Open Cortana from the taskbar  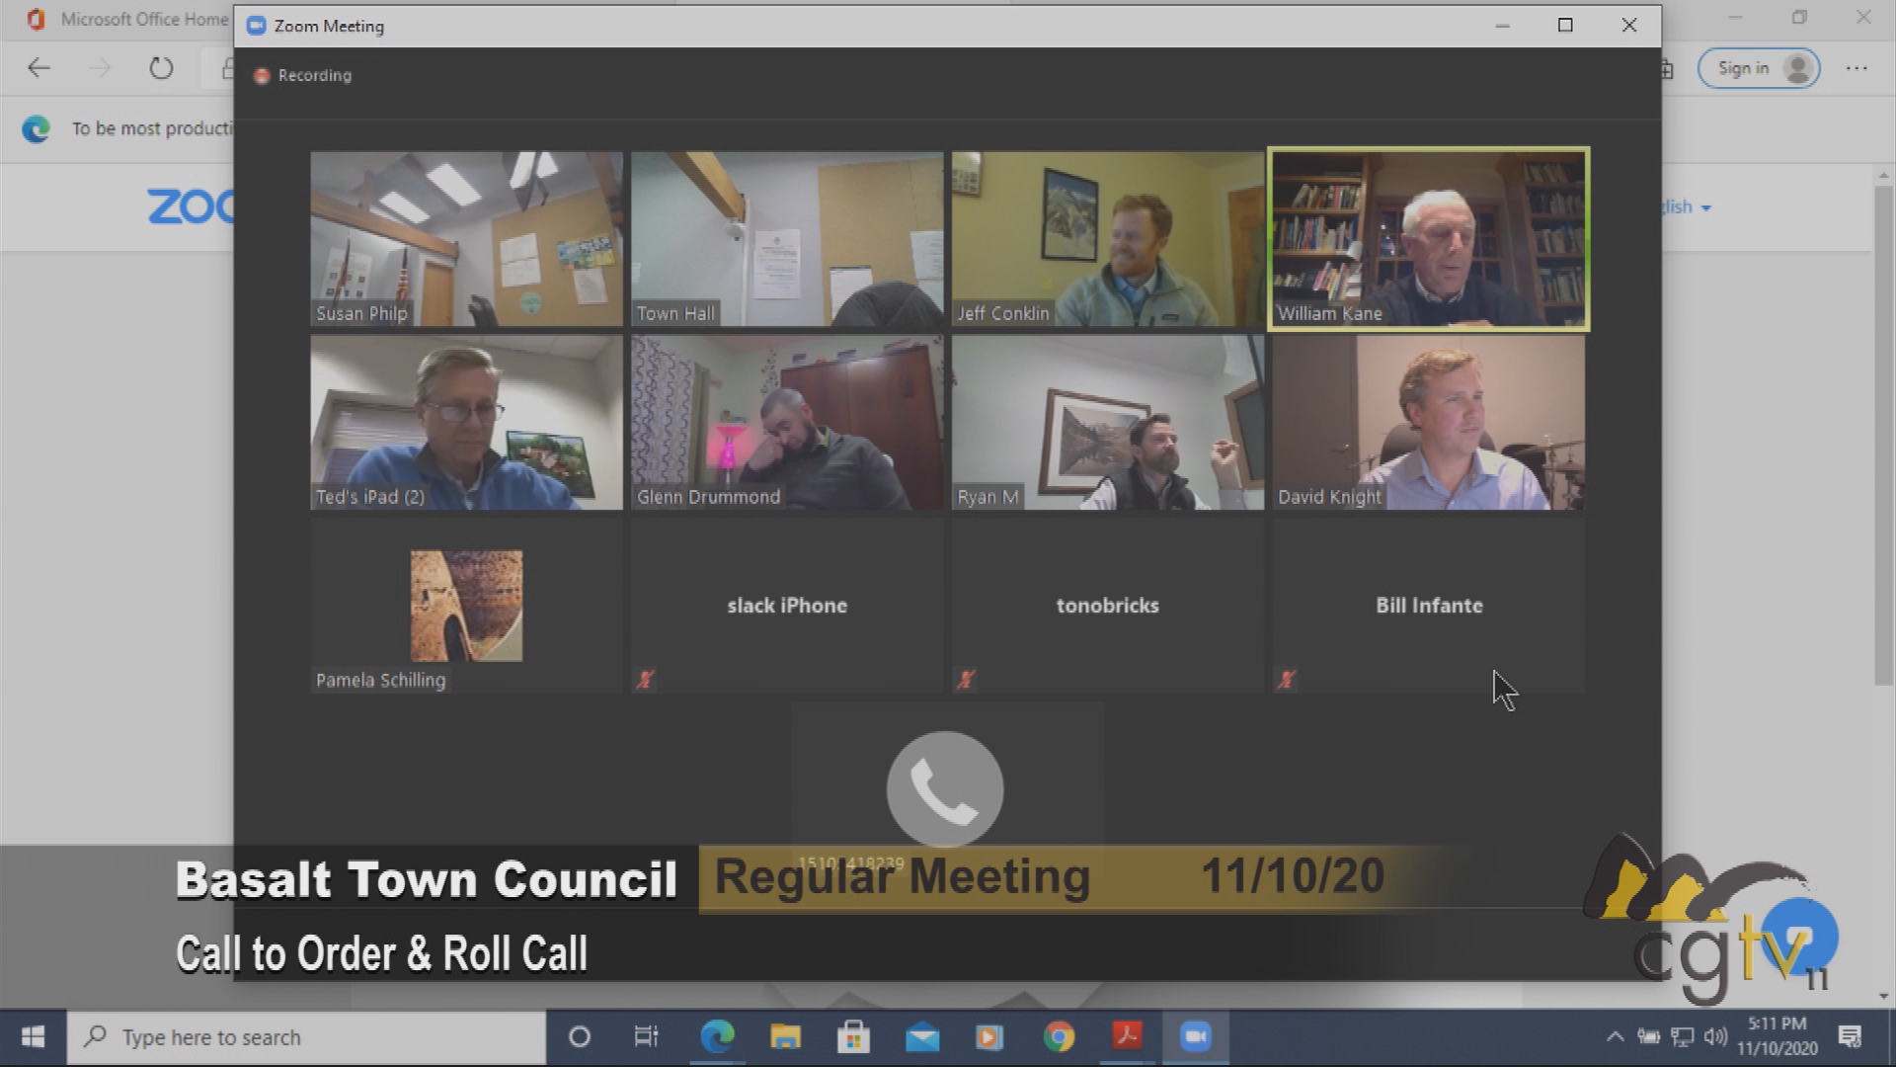click(x=580, y=1037)
